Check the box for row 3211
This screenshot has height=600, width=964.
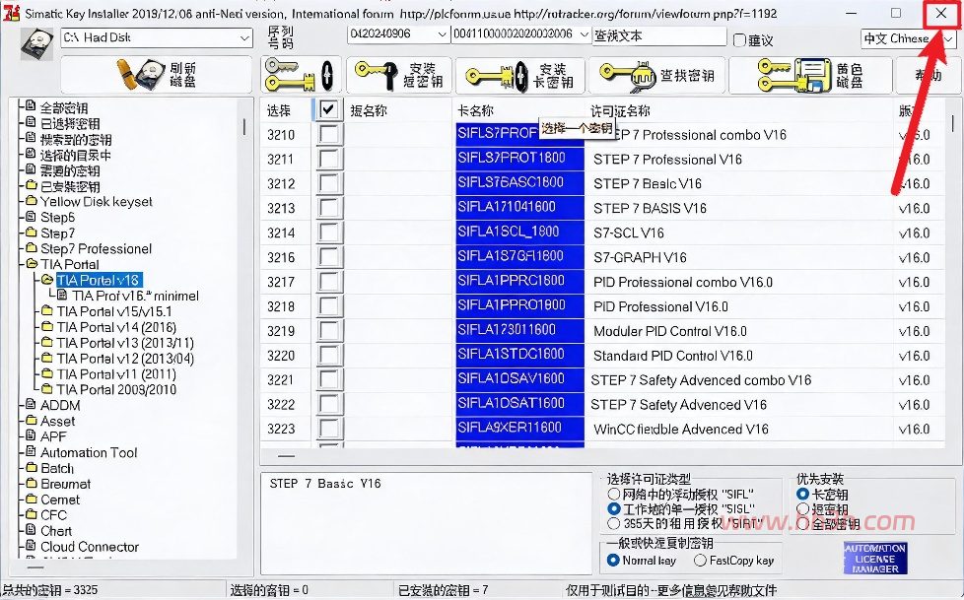click(328, 159)
